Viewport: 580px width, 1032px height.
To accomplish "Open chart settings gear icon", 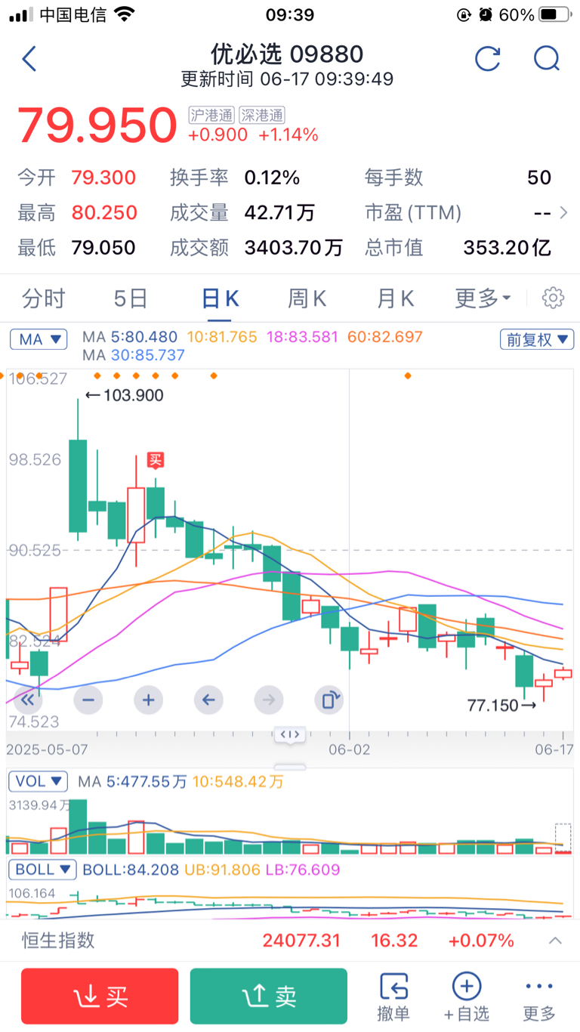I will coord(554,298).
